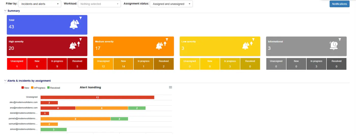Toggle the New series in chart legend
The image size is (356, 135).
25,88
